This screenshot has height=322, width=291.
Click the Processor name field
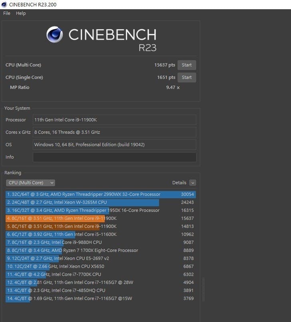(x=114, y=120)
